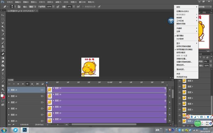
Task: Select the Magic Wand tool
Action: 3,27
